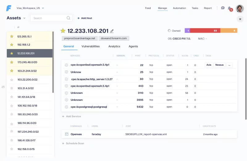Click the filter sliders icon at left edge

(3, 87)
